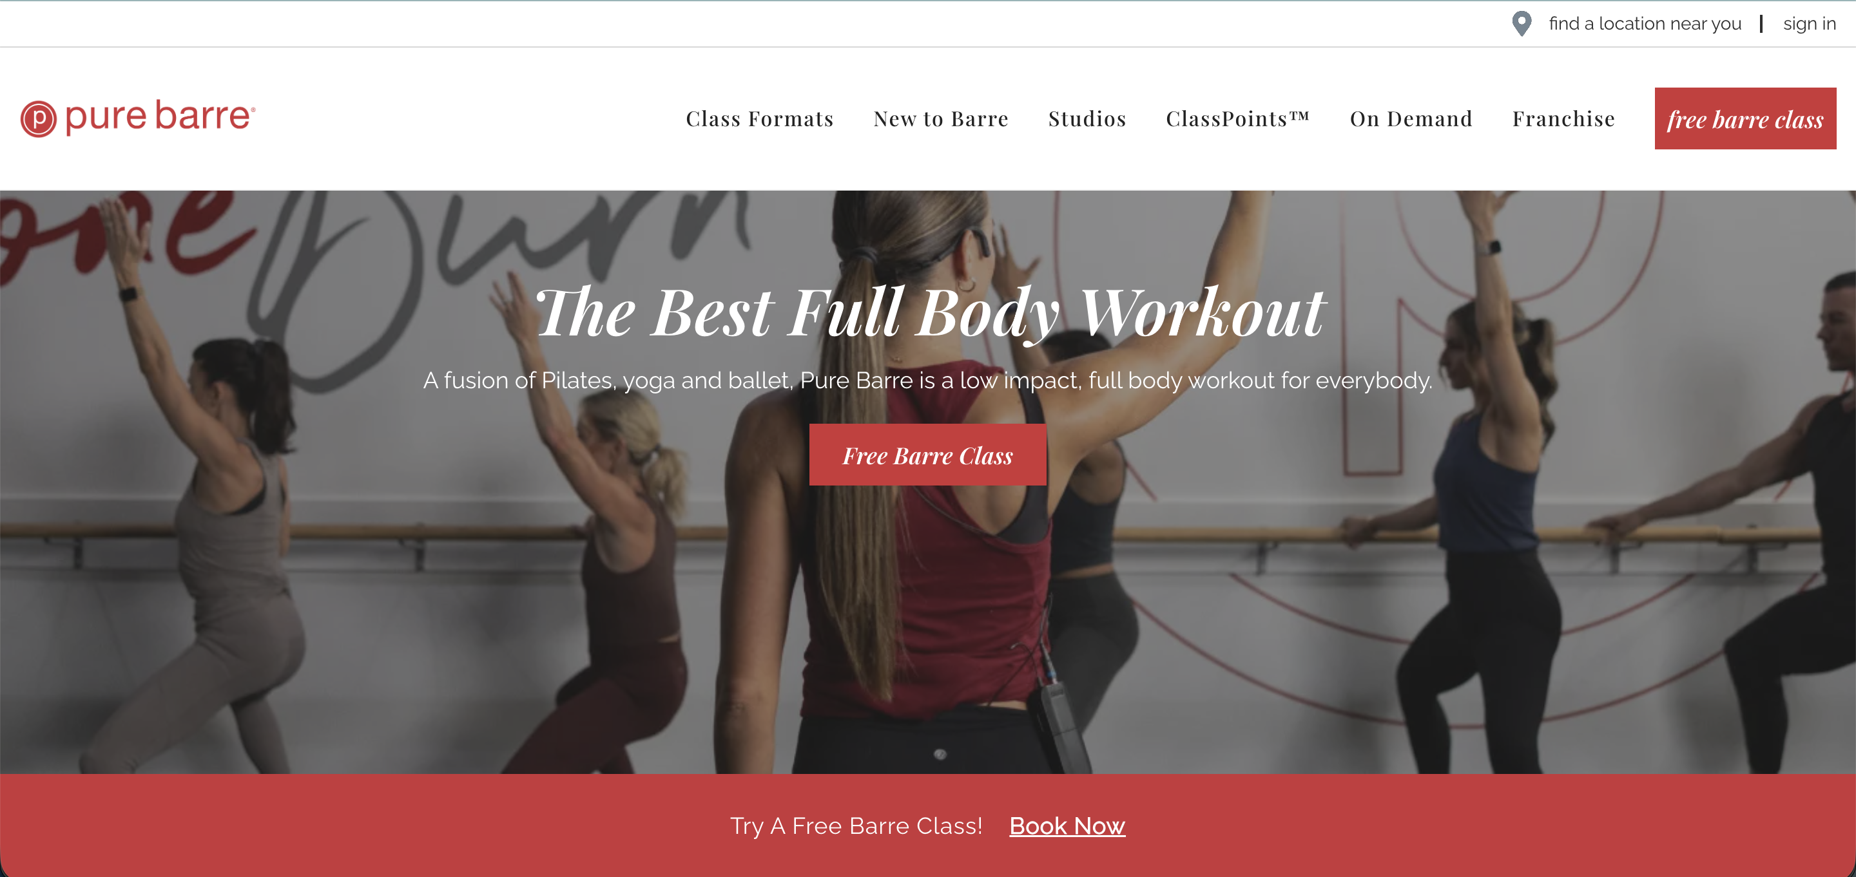Open the sign in link

pyautogui.click(x=1809, y=24)
